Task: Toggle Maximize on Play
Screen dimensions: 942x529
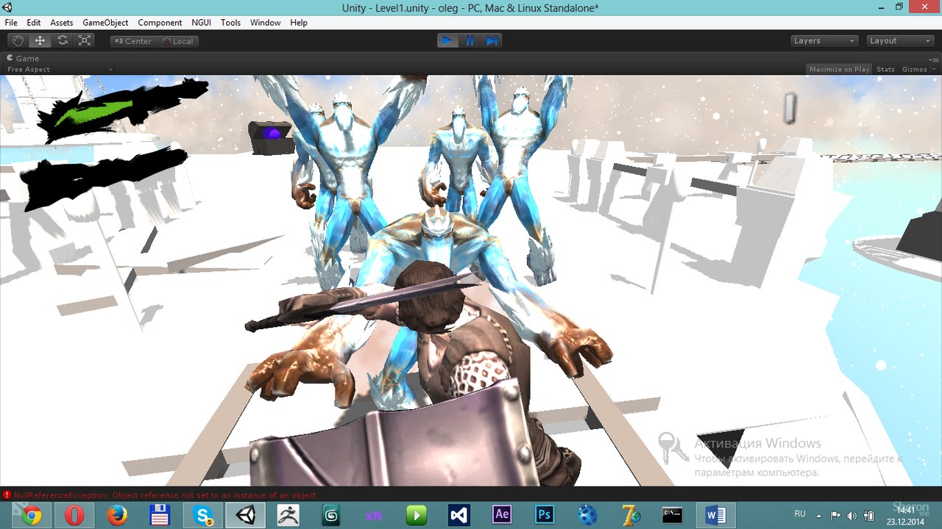Action: tap(839, 69)
